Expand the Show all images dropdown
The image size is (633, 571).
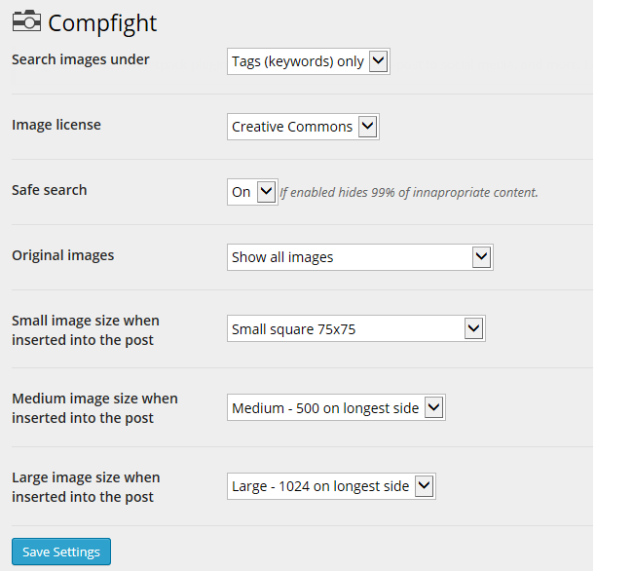360,257
